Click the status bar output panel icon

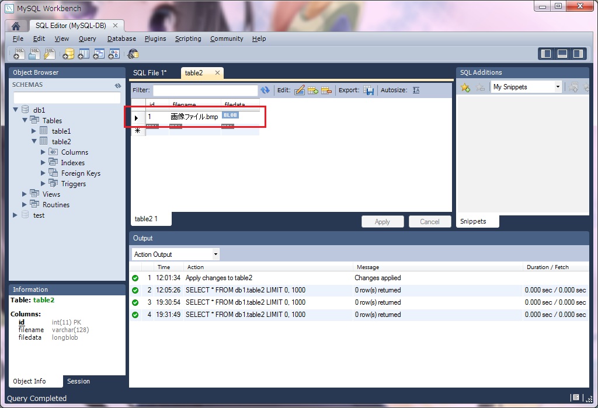coord(576,397)
